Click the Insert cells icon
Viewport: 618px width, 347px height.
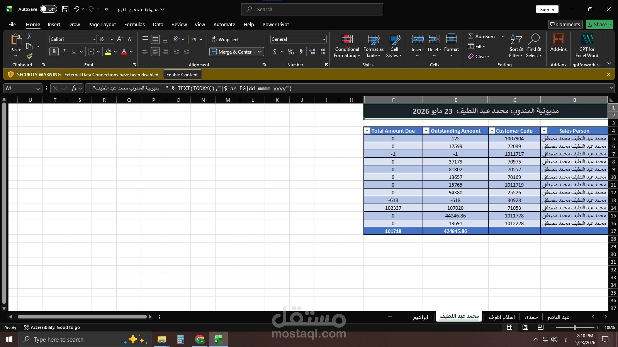pos(417,39)
